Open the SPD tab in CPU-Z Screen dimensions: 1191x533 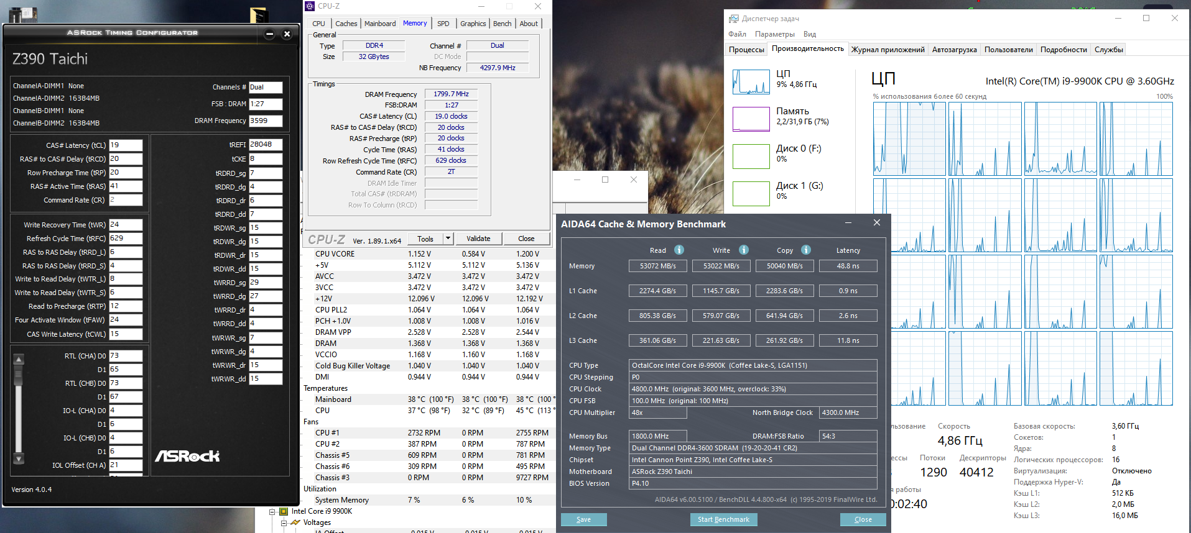pyautogui.click(x=443, y=24)
